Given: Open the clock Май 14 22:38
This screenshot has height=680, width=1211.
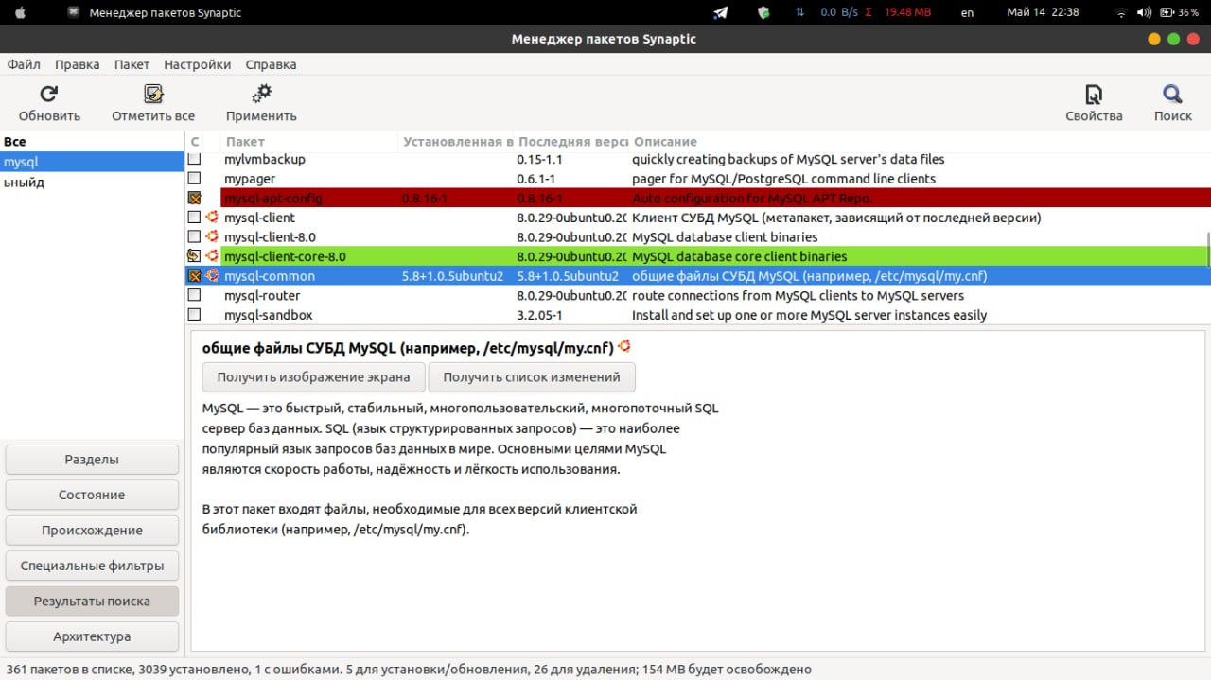Looking at the screenshot, I should pyautogui.click(x=1043, y=12).
